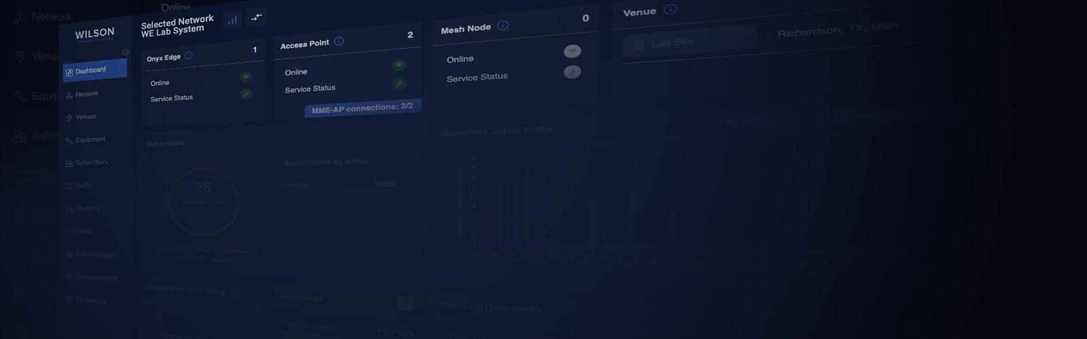Open the Venue info icon
The width and height of the screenshot is (1087, 339).
point(671,9)
